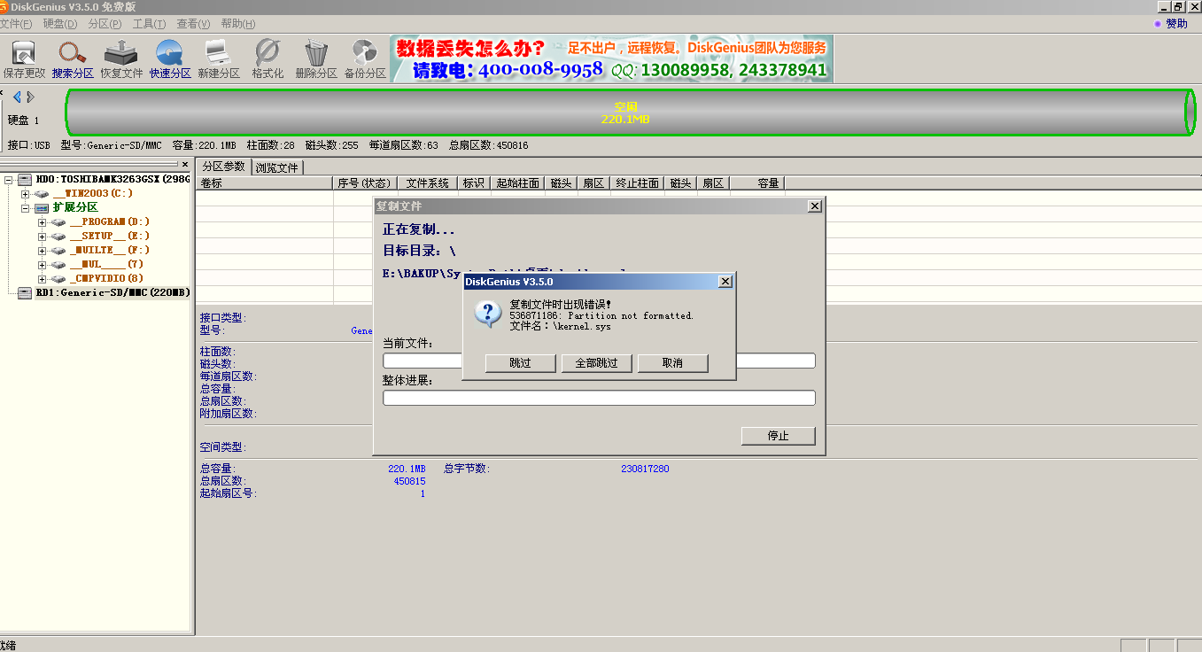Switch to the 分区参数 tab
The height and width of the screenshot is (652, 1202).
point(223,167)
